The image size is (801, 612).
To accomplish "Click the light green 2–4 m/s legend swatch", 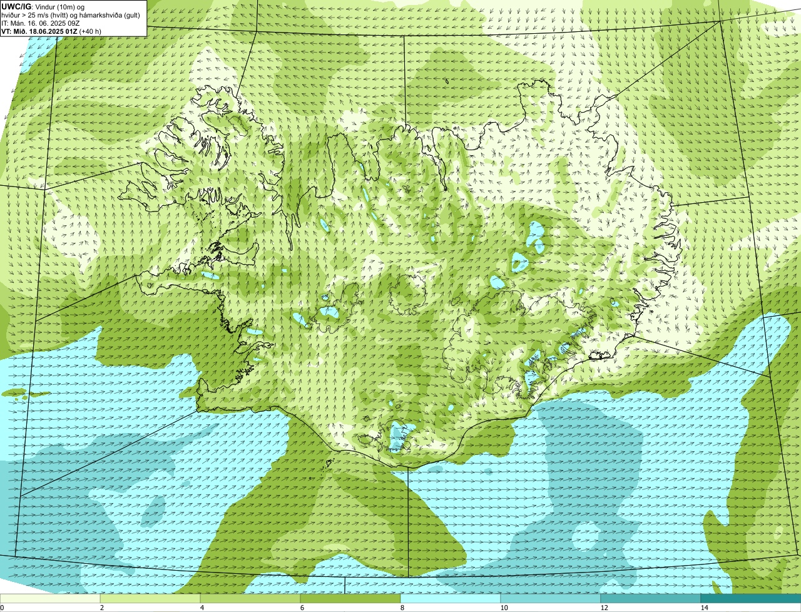I will point(150,598).
